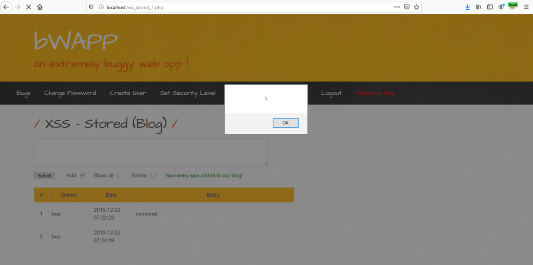Click the Logout link
533x265 pixels.
[x=331, y=93]
